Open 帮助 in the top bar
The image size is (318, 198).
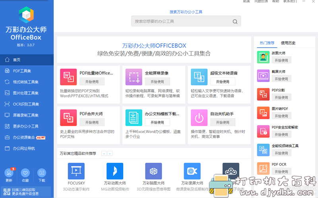point(275,1)
